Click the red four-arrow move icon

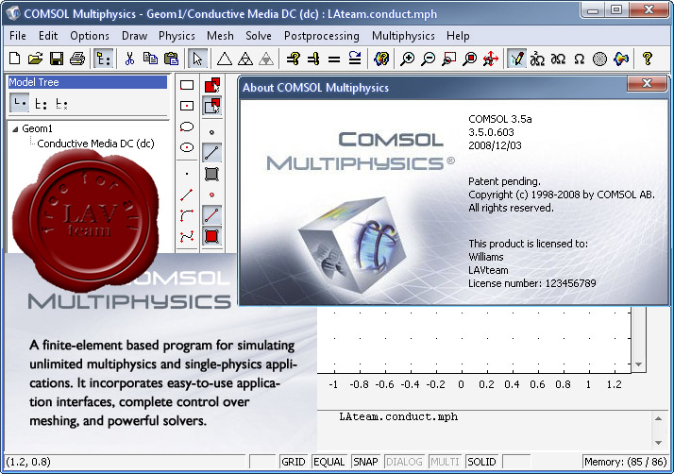pos(491,59)
